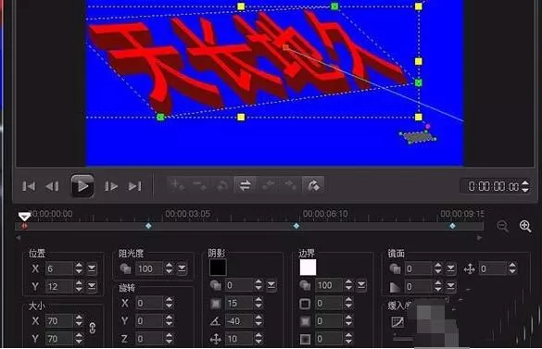Select the keyframe below 00:00:06:10
The width and height of the screenshot is (542, 349).
[x=296, y=226]
